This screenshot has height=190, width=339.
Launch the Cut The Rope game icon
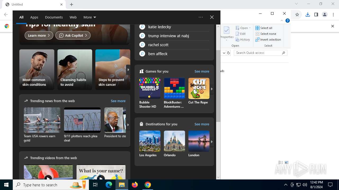[199, 88]
